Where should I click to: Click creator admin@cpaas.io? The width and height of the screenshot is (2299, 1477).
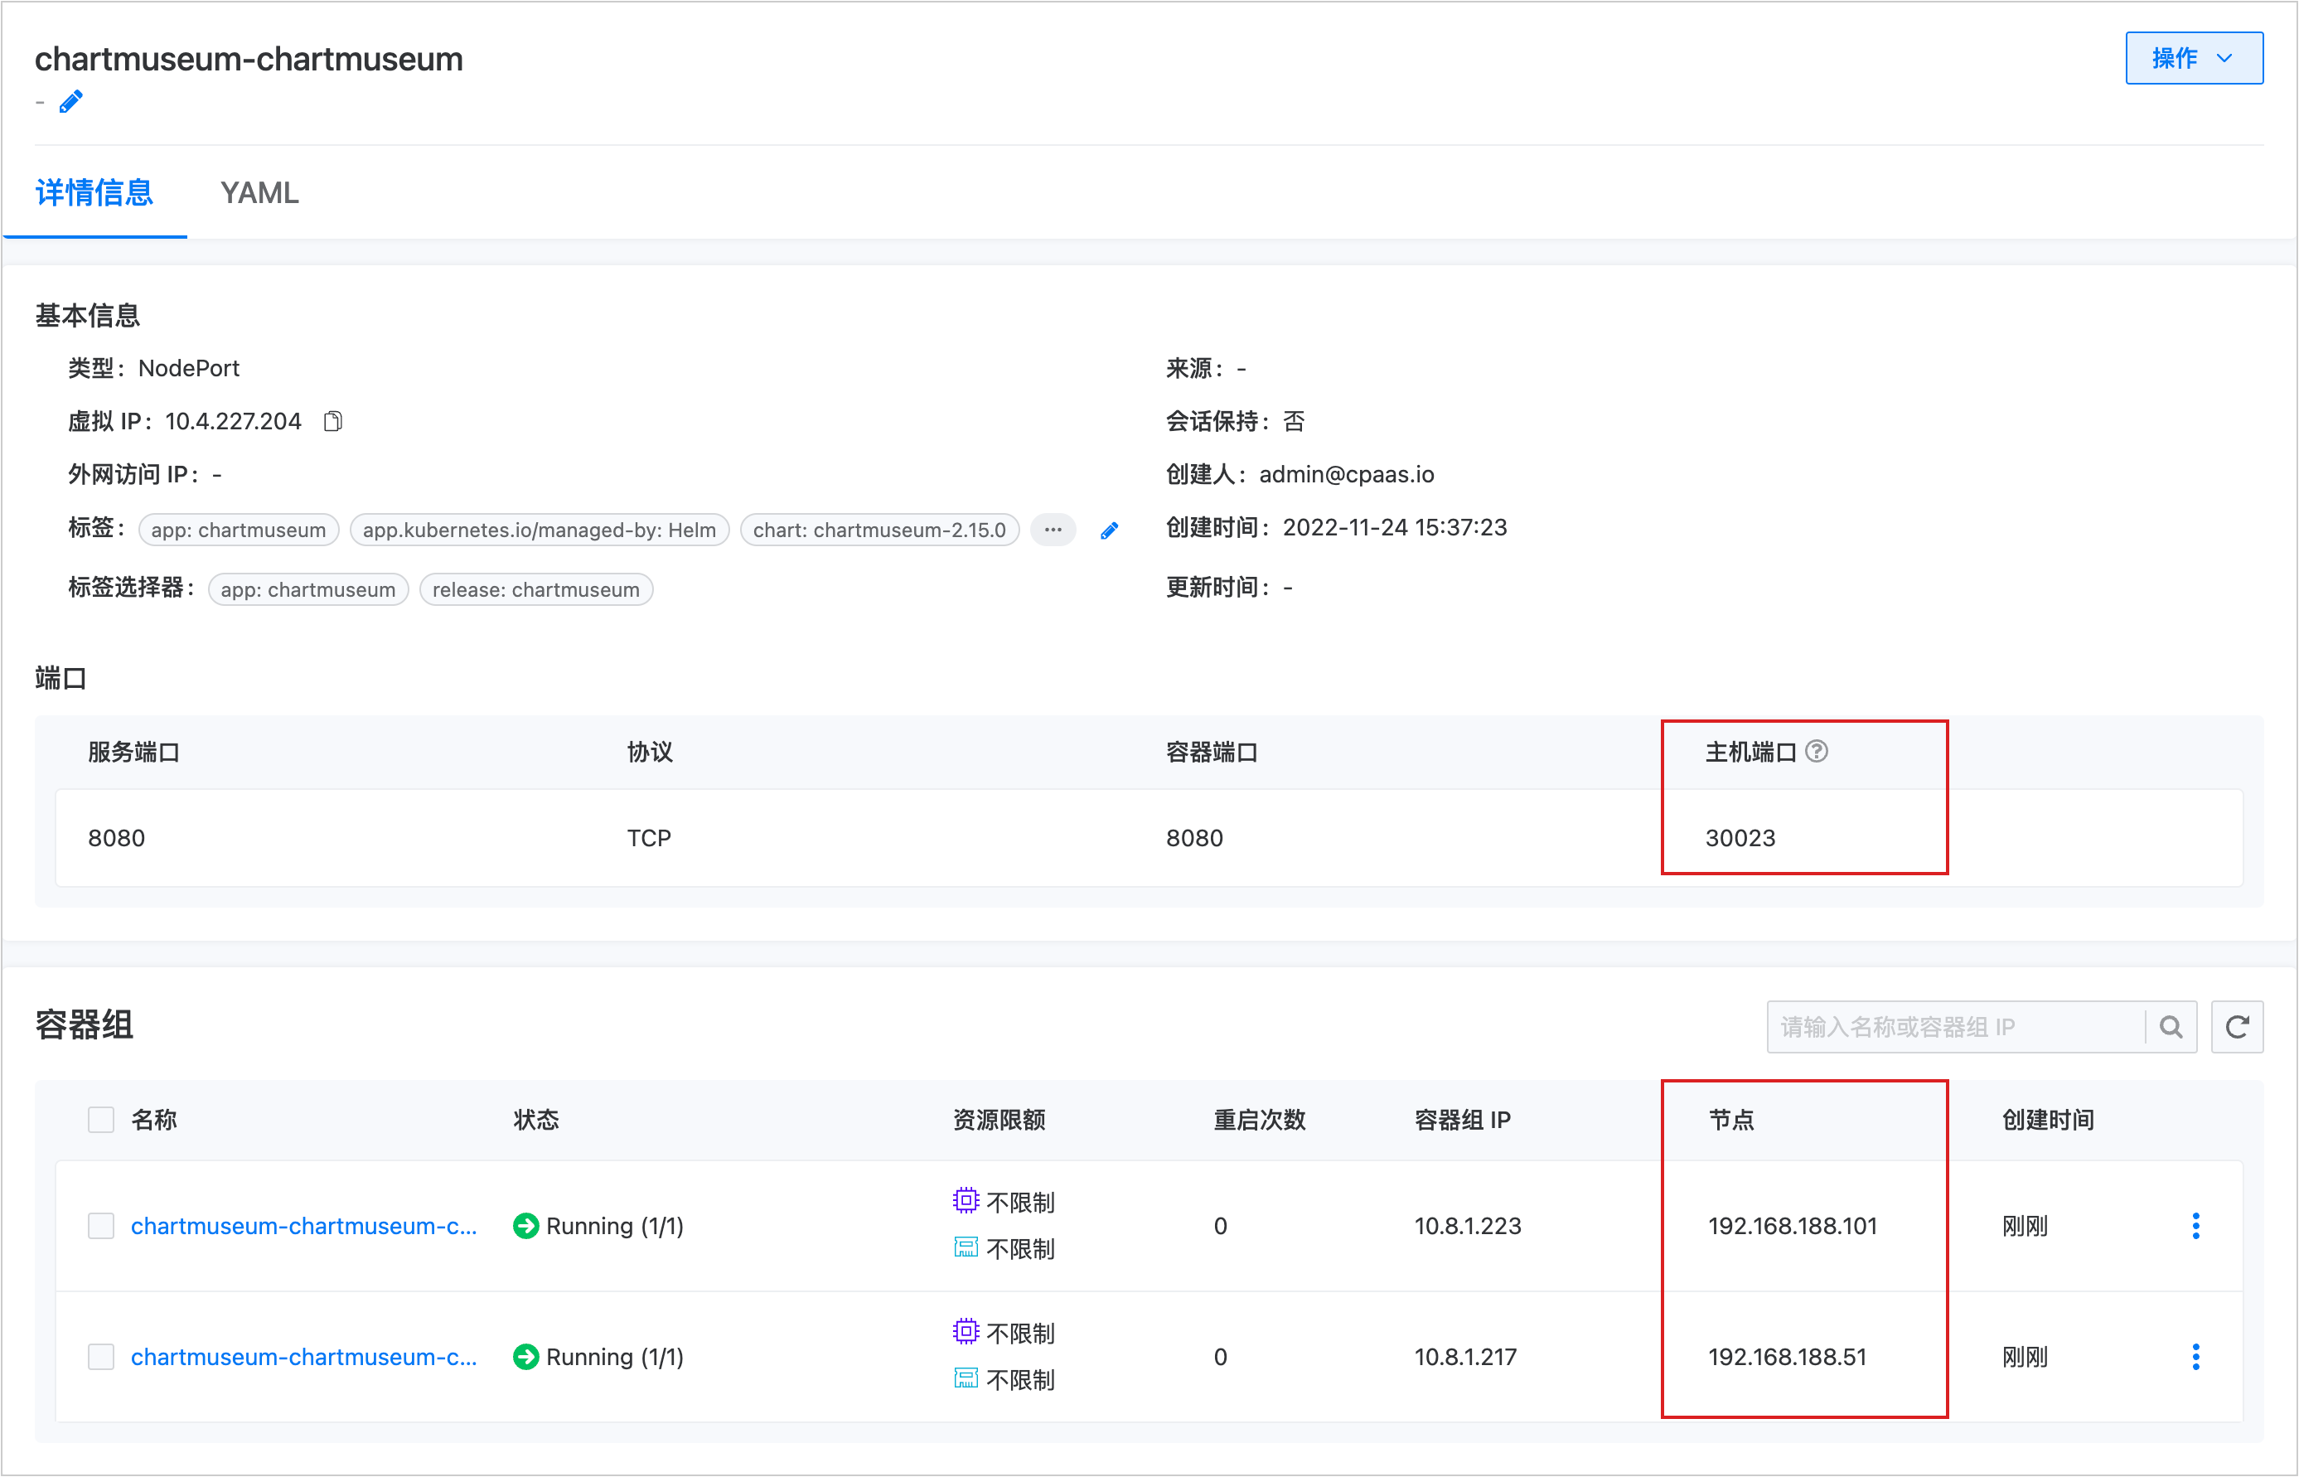(x=1346, y=475)
